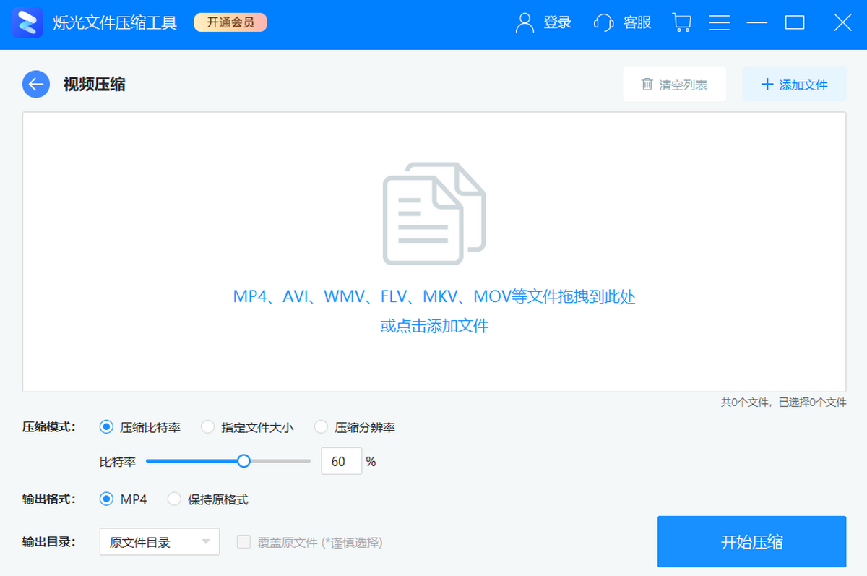The image size is (867, 576).
Task: Click the 输出目录 label
Action: tap(49, 542)
